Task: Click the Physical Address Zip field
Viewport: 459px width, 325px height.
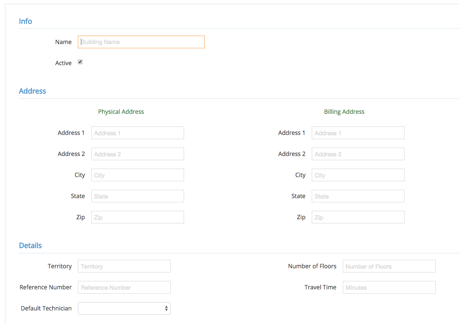Action: [138, 217]
